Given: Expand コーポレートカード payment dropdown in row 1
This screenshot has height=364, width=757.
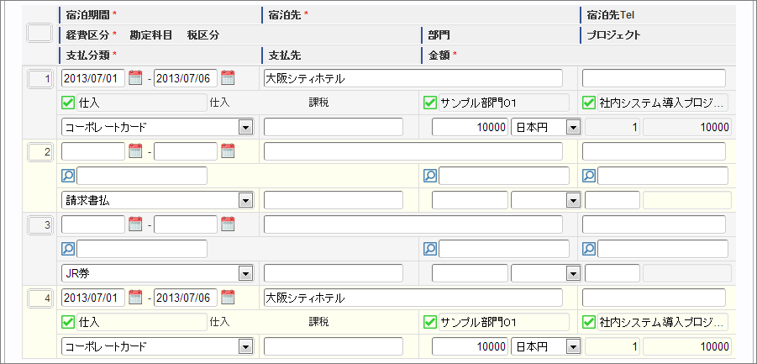Looking at the screenshot, I should click(245, 128).
